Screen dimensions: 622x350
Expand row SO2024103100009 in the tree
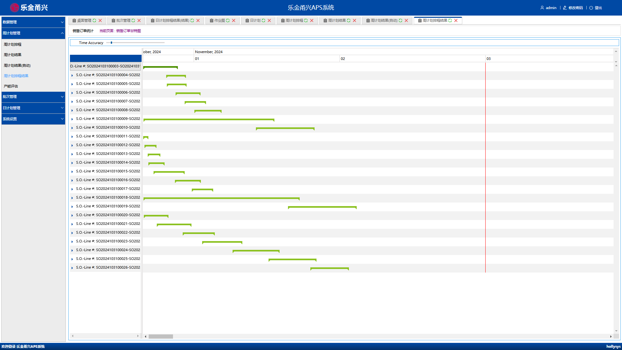[x=72, y=119]
